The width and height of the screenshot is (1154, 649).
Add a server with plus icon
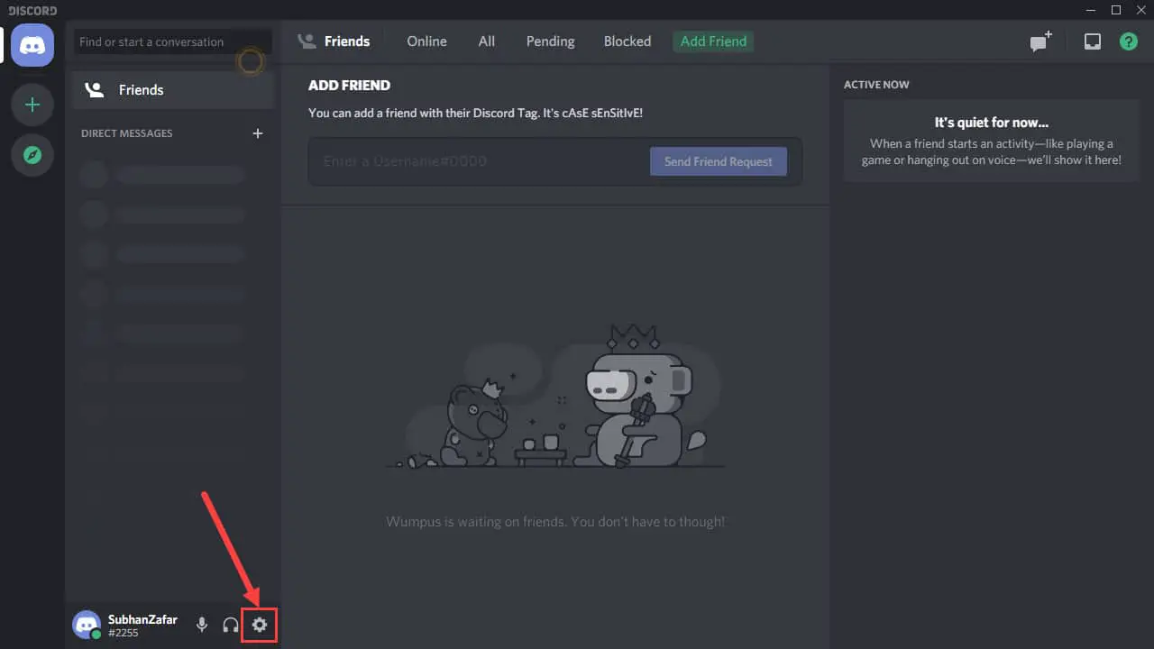pyautogui.click(x=32, y=105)
